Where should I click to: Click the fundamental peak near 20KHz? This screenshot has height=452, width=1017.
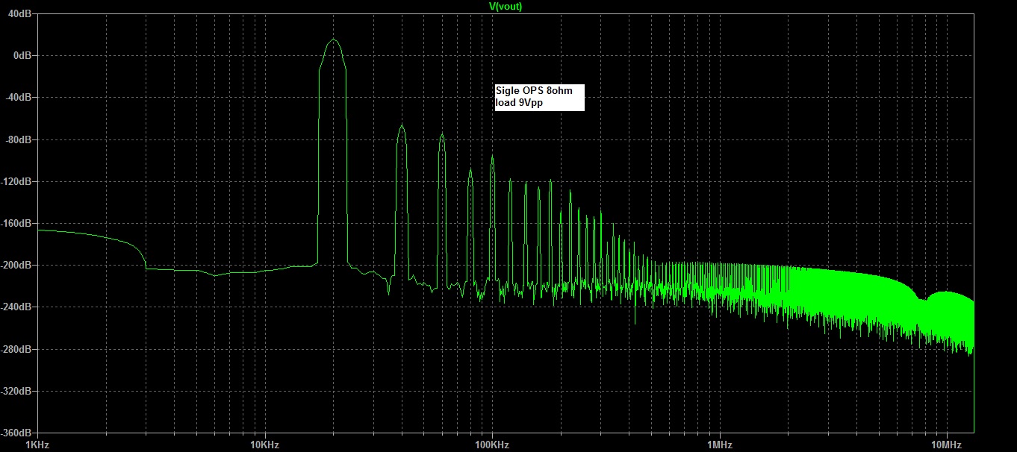pos(333,40)
